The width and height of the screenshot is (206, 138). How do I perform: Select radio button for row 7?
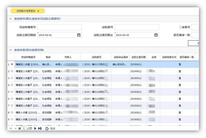click(12, 106)
